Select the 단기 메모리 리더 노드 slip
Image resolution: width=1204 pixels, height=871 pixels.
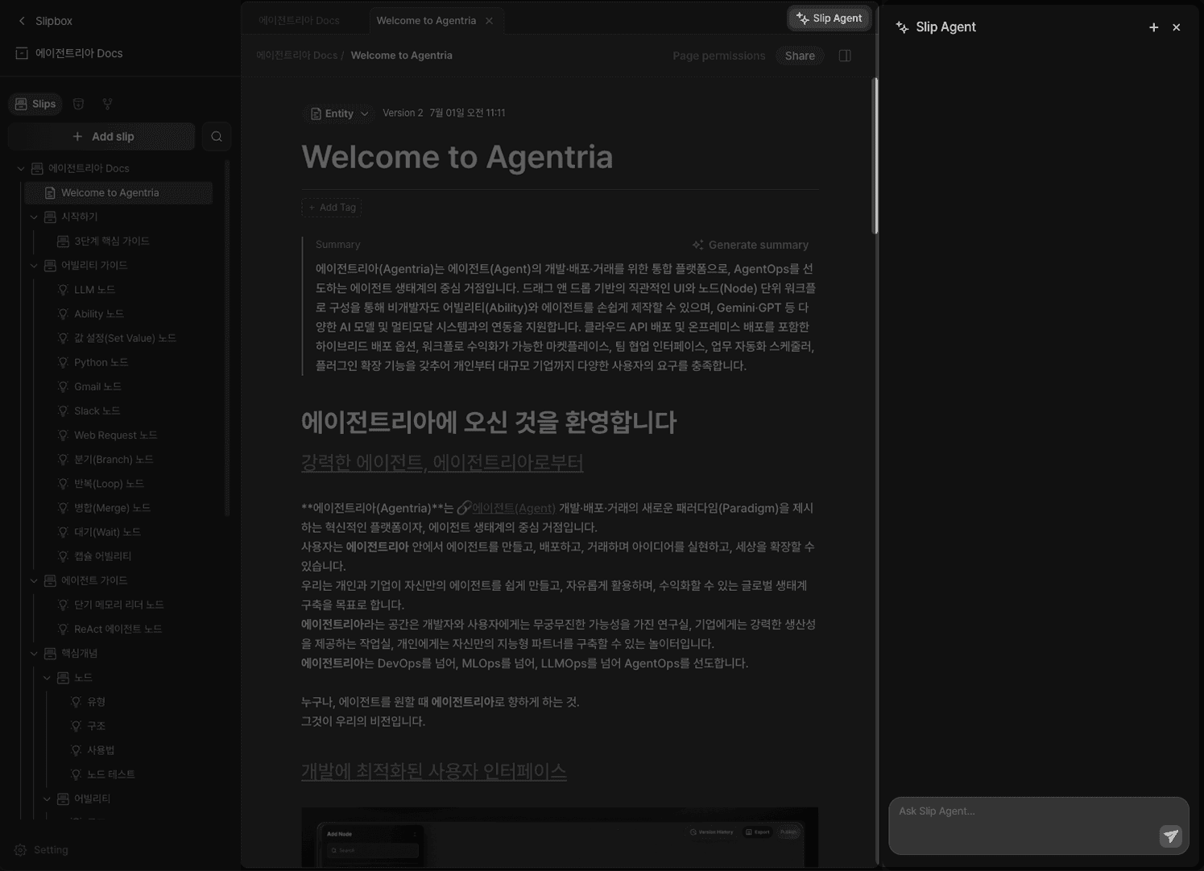(118, 605)
